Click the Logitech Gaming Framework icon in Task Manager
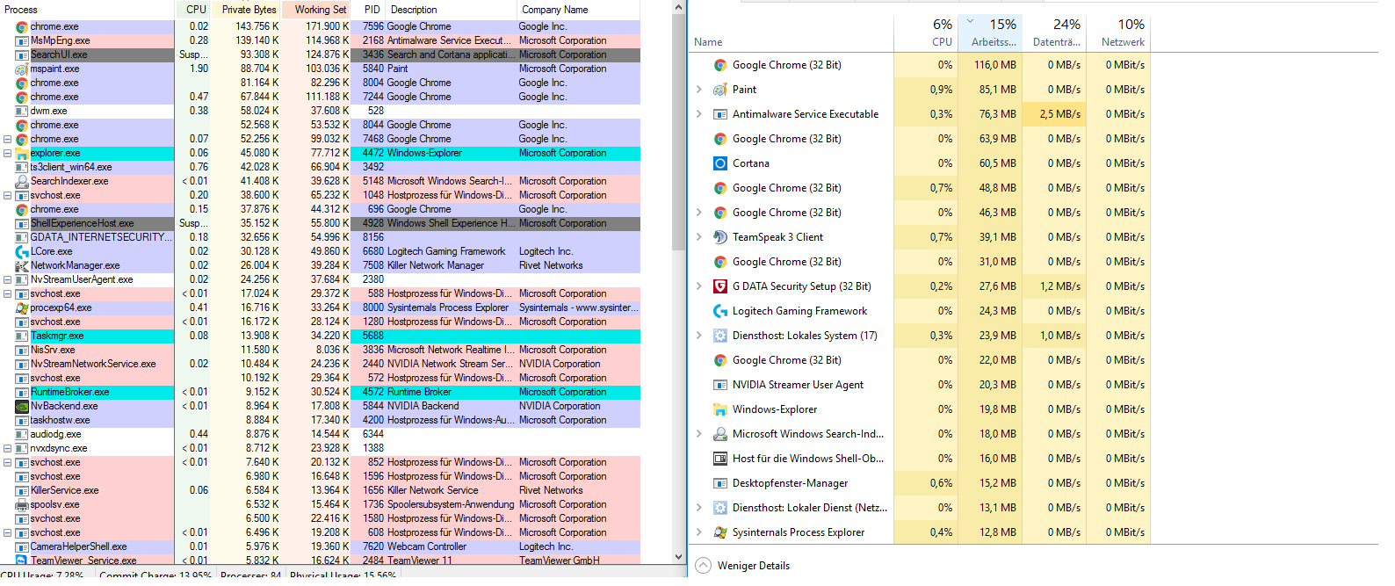 tap(720, 311)
